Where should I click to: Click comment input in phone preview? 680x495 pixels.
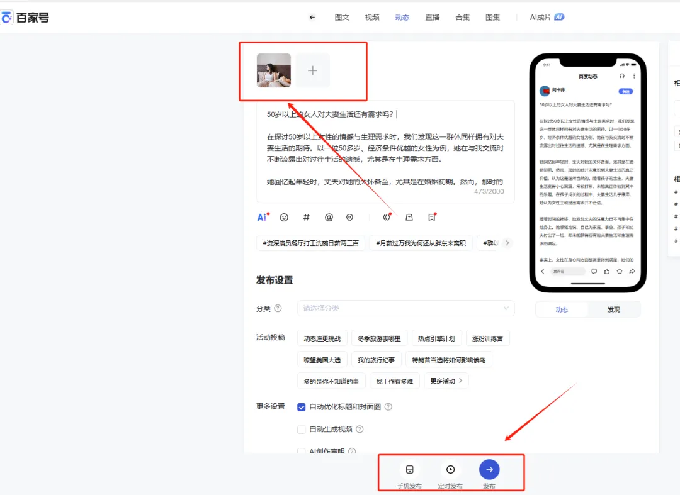tap(568, 272)
